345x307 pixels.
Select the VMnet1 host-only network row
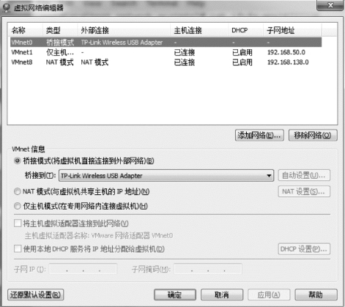[x=166, y=52]
